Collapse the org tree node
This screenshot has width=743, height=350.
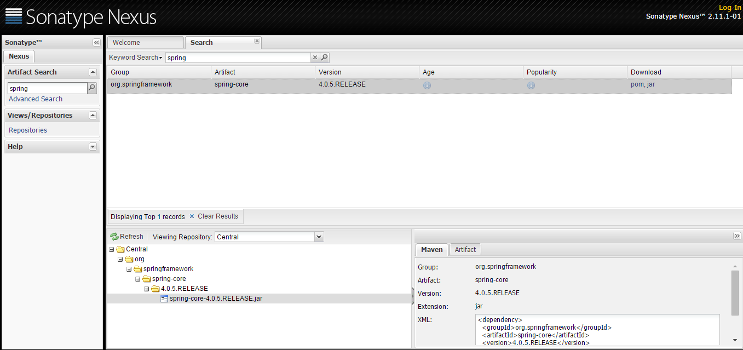click(120, 259)
